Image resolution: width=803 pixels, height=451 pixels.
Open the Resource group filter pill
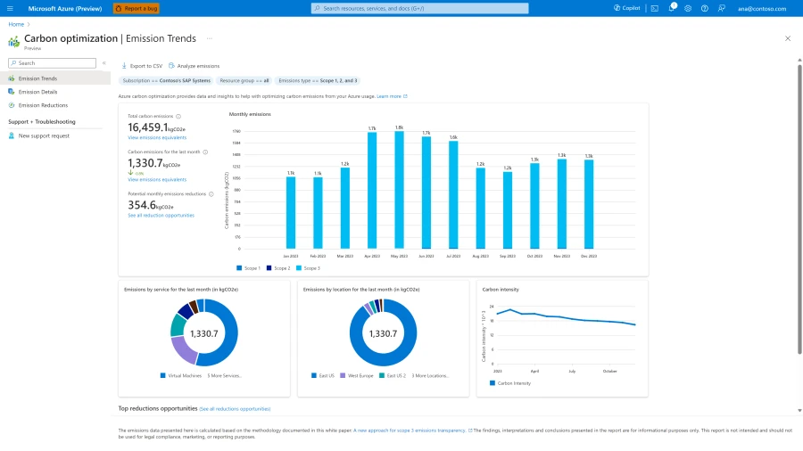pyautogui.click(x=244, y=80)
